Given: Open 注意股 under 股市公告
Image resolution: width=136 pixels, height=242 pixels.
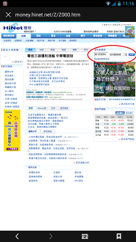Looking at the screenshot, I should [x=56, y=172].
